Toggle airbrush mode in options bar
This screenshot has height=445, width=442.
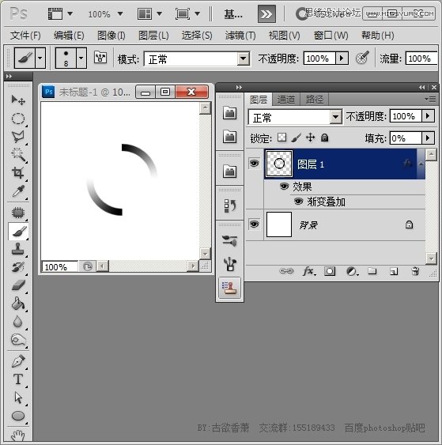[x=362, y=58]
